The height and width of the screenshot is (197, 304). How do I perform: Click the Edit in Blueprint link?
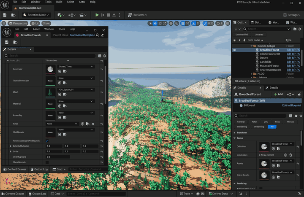(291, 105)
